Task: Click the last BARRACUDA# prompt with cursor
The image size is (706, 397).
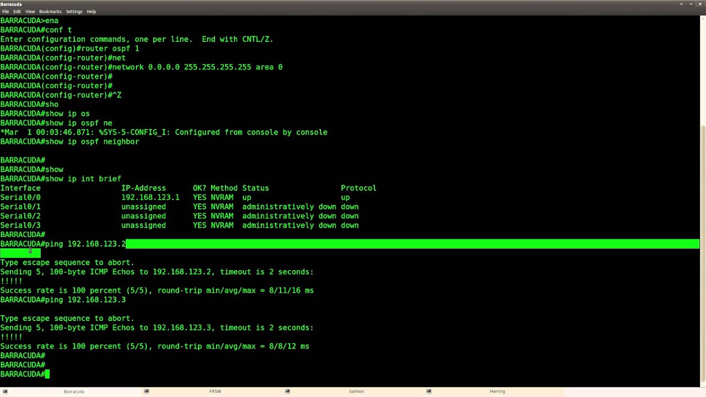Action: click(x=25, y=374)
